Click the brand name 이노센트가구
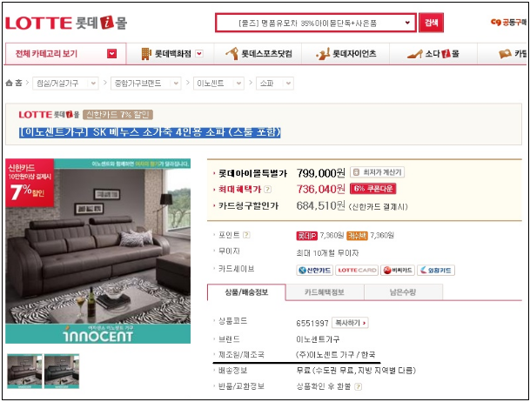The image size is (530, 402). coord(318,339)
